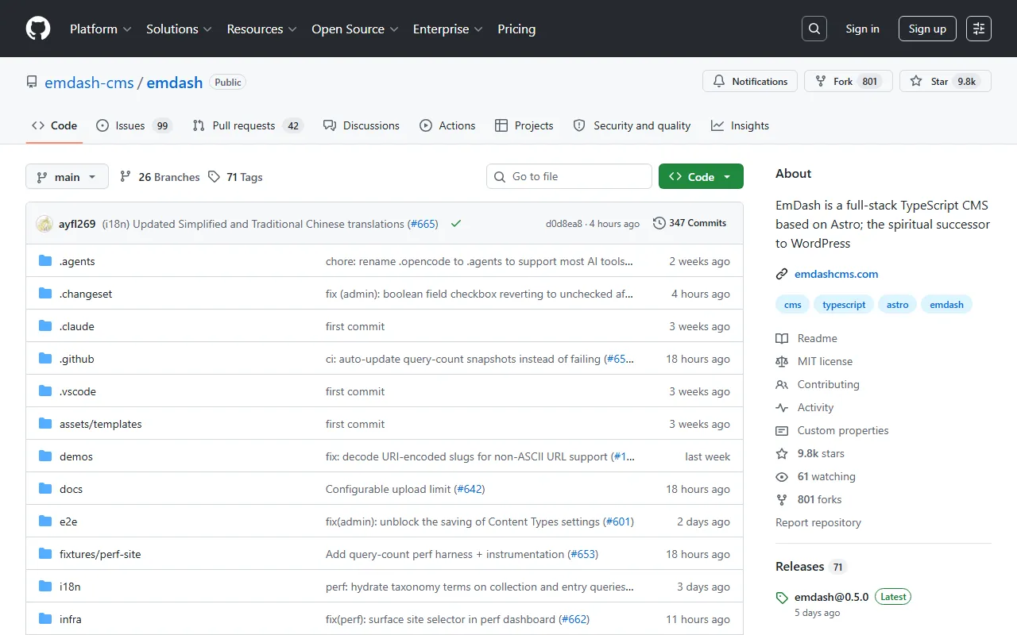Image resolution: width=1017 pixels, height=635 pixels.
Task: Open commit history clock icon
Action: pos(659,223)
